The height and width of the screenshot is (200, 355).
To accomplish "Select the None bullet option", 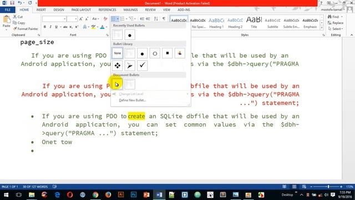I will coord(117,53).
